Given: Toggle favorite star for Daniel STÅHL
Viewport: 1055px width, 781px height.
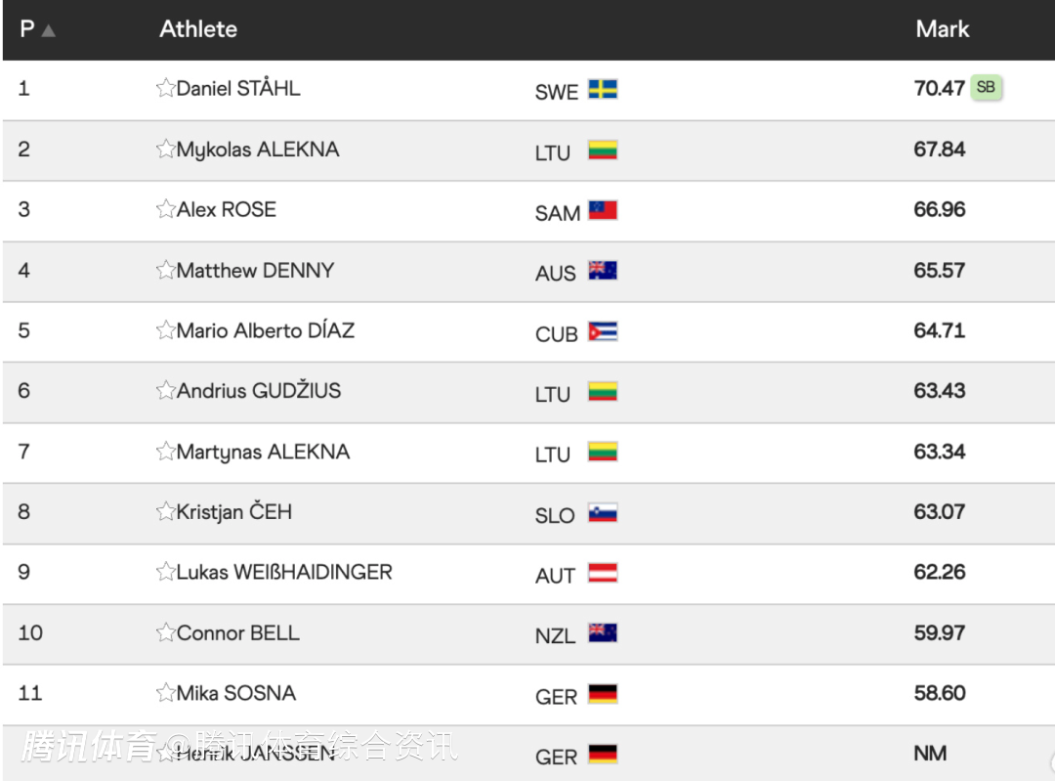Looking at the screenshot, I should point(165,88).
